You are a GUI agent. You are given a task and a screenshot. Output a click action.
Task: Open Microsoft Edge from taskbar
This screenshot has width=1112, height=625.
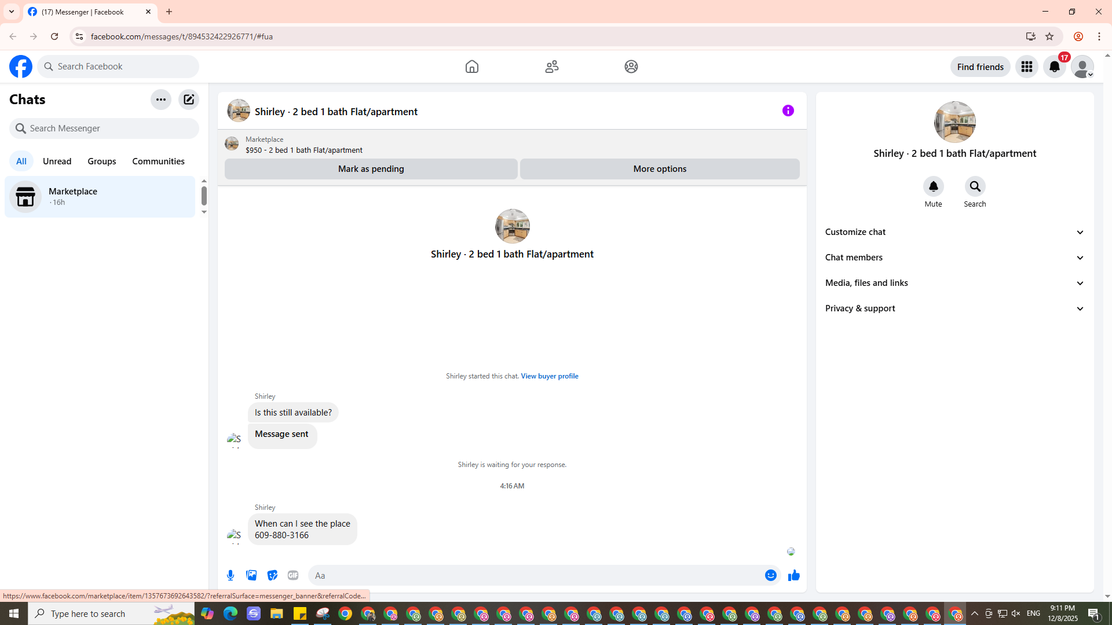coord(231,613)
